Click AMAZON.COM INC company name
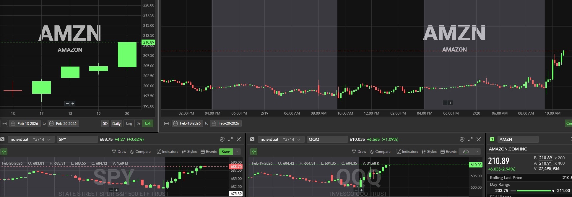This screenshot has width=572, height=197. pos(508,149)
